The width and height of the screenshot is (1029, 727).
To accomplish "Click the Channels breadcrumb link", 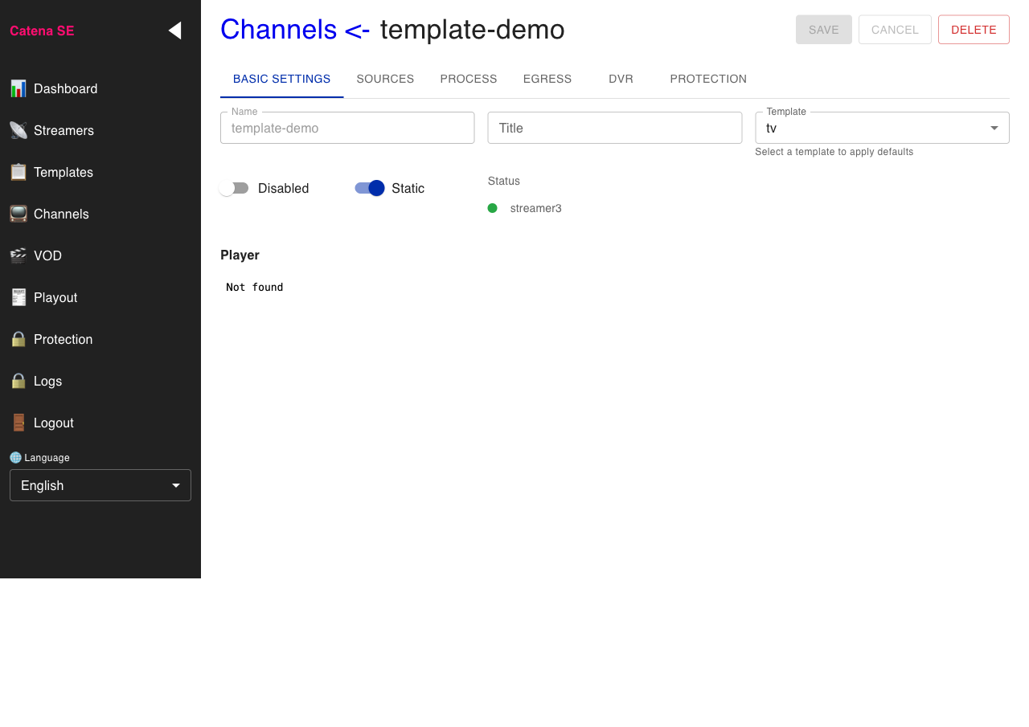I will [x=279, y=29].
